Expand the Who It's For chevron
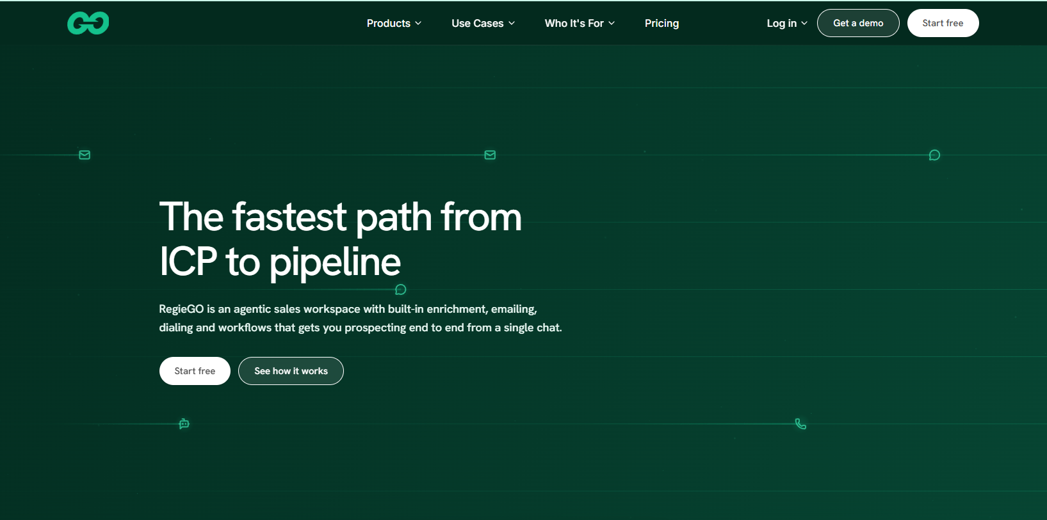Viewport: 1047px width, 520px height. pyautogui.click(x=612, y=23)
